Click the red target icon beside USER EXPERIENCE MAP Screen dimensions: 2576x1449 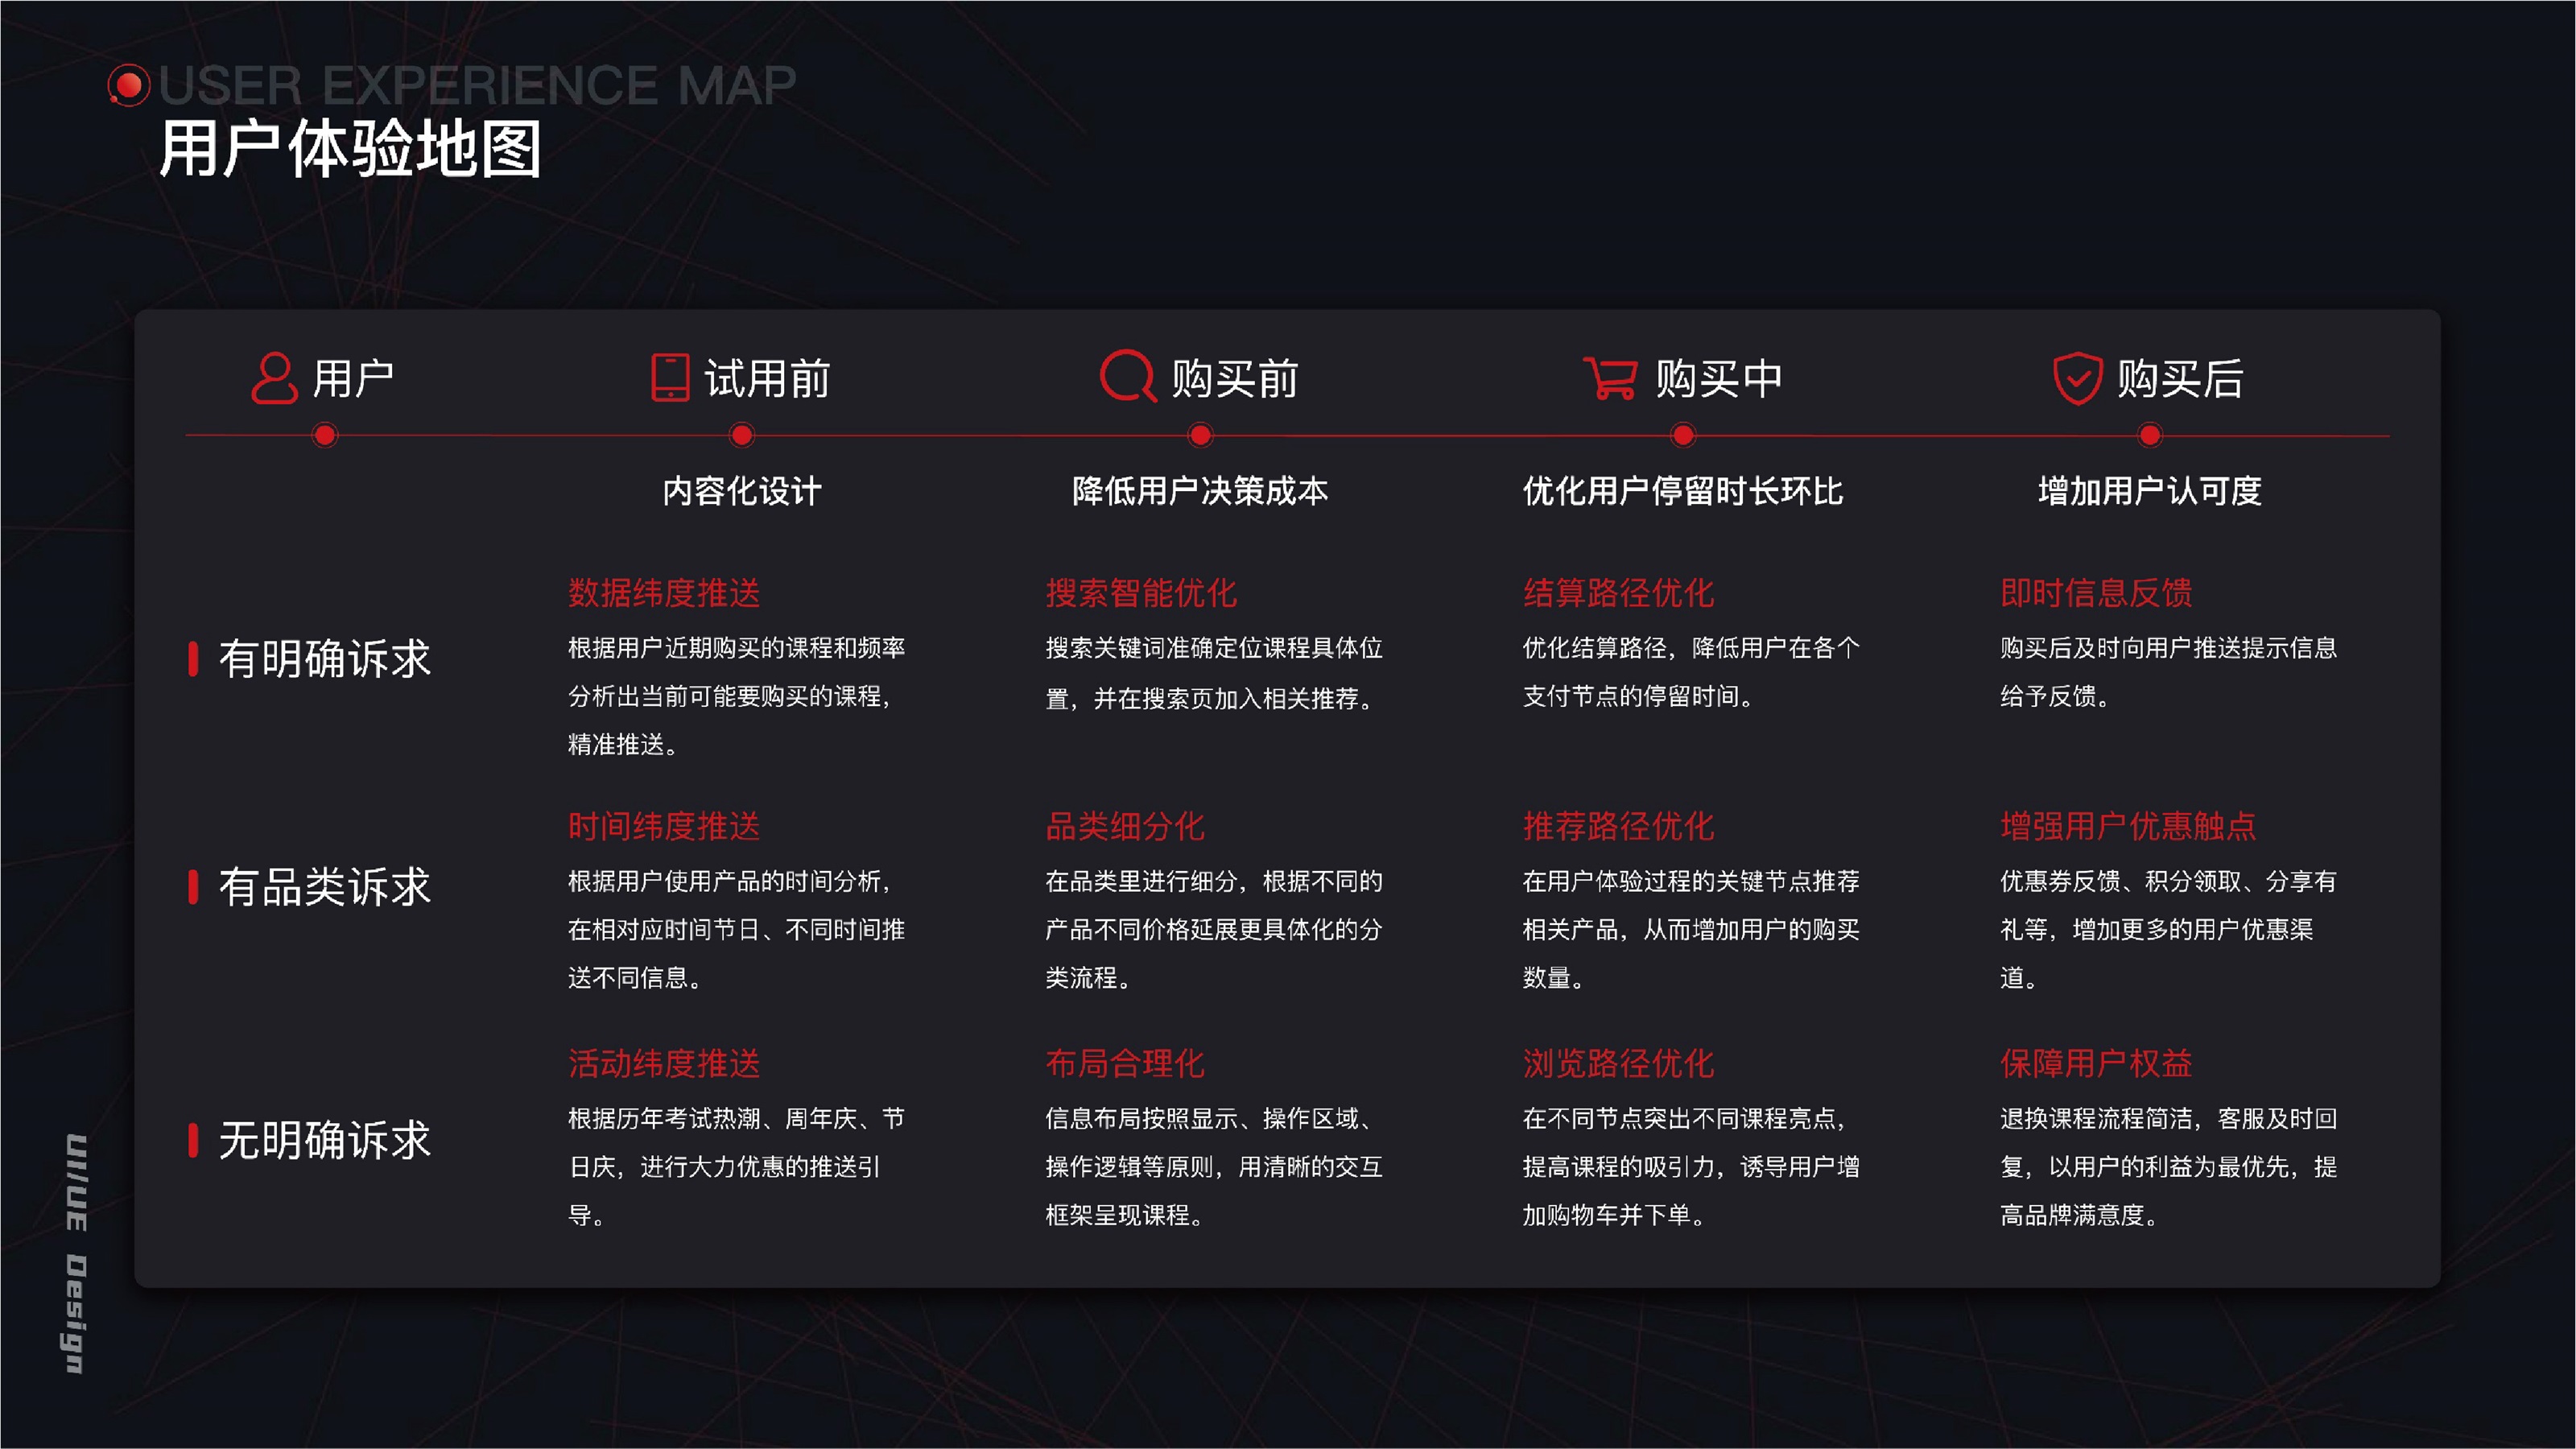[129, 86]
